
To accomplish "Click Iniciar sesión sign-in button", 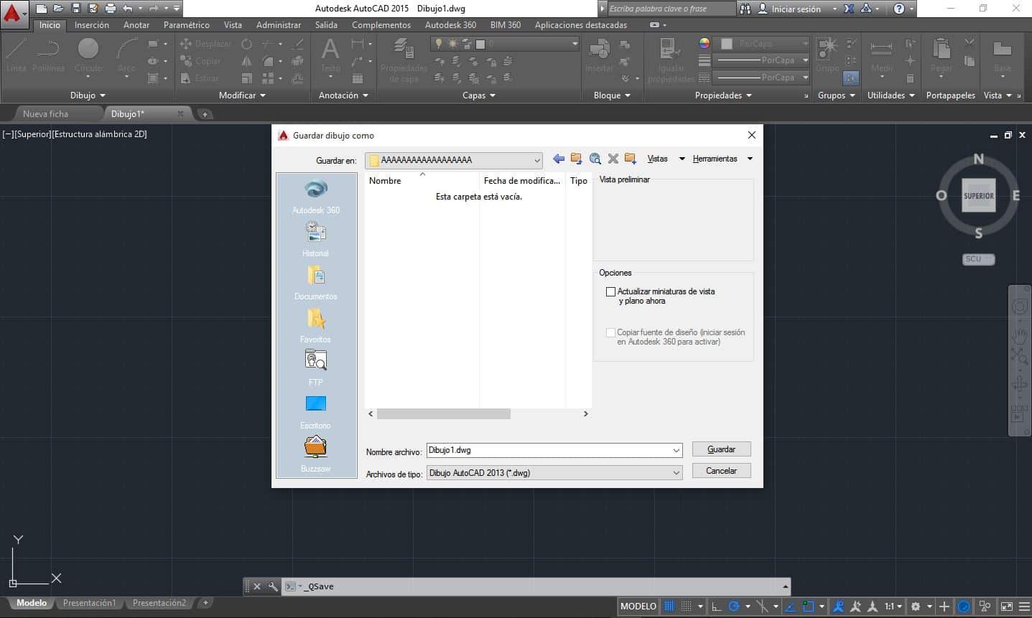I will click(x=796, y=9).
